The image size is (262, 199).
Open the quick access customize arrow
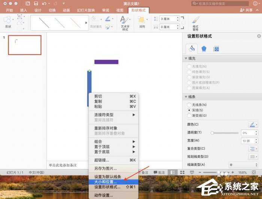tap(64, 3)
